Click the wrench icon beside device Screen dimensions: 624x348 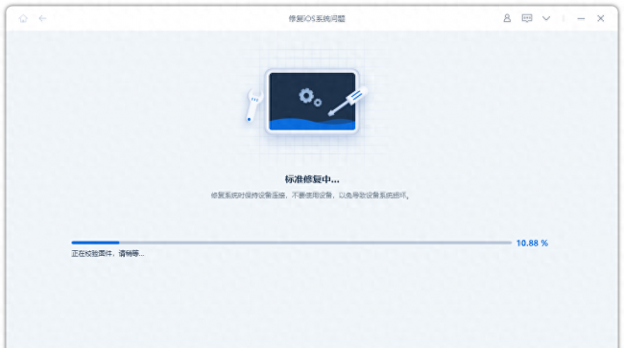[253, 105]
